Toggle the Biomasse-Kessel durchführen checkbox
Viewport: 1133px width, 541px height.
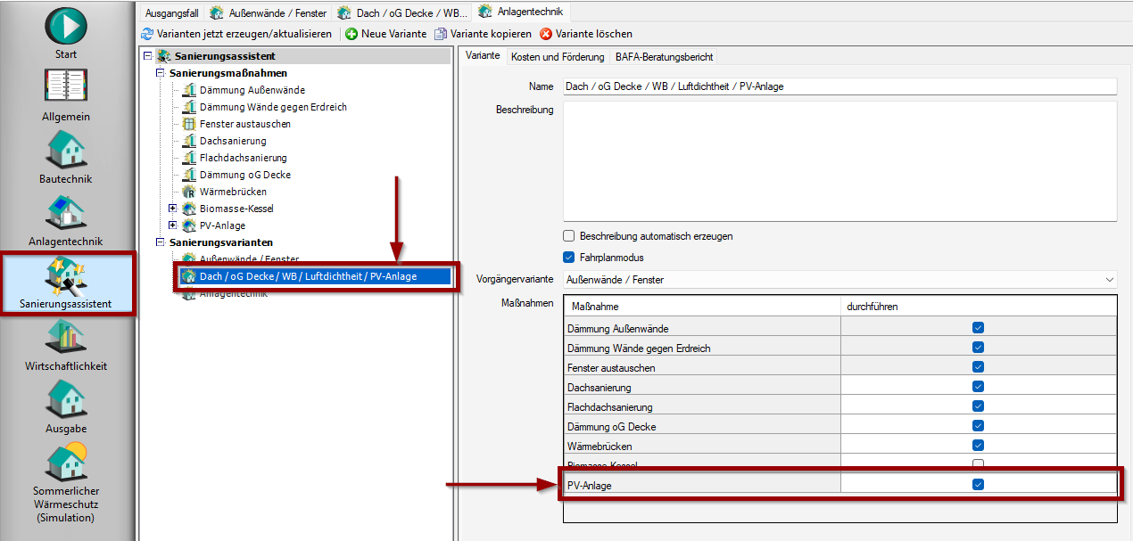978,465
